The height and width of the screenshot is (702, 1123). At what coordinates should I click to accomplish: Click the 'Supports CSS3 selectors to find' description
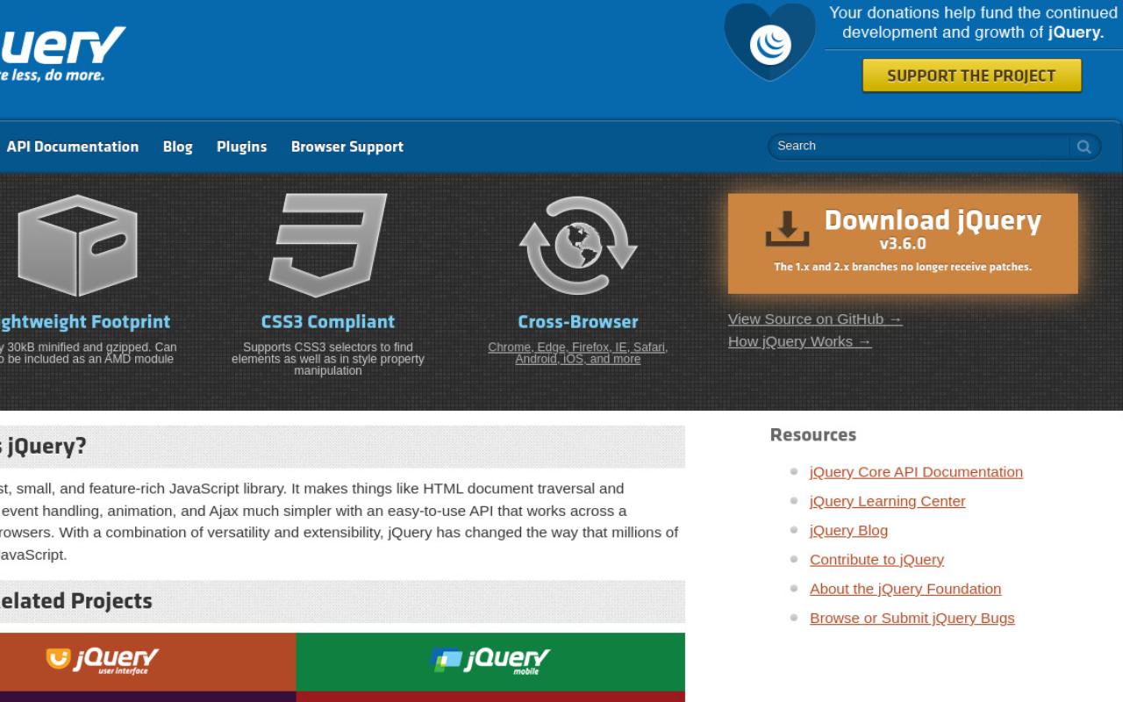[x=328, y=359]
